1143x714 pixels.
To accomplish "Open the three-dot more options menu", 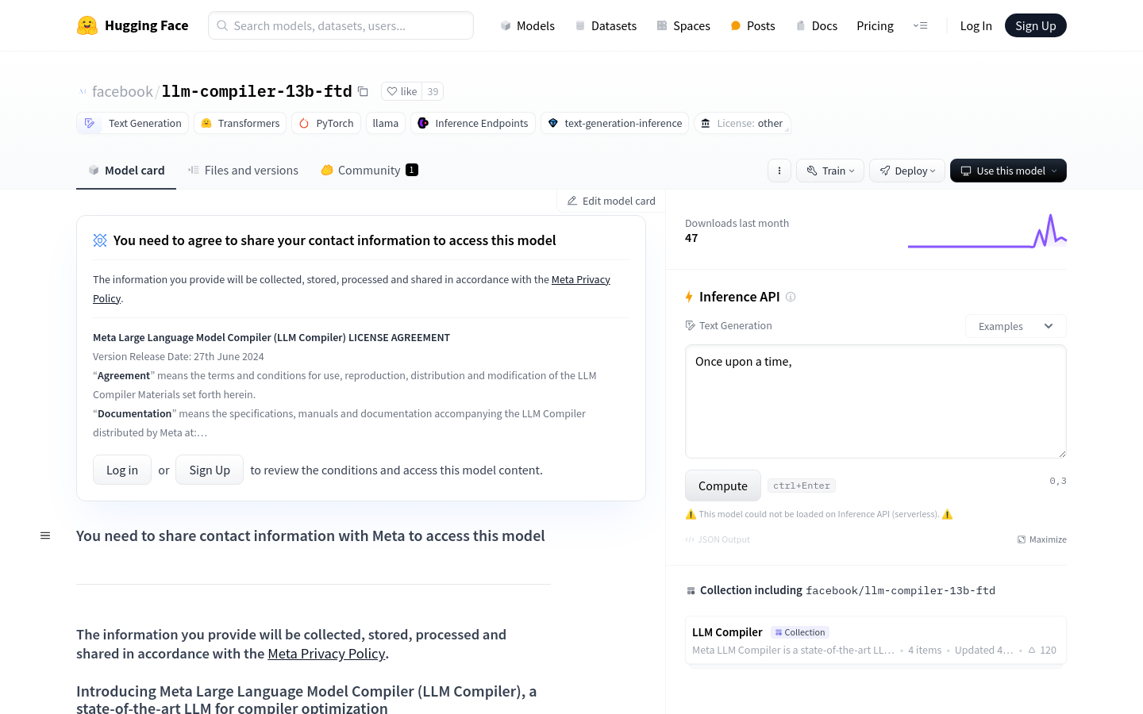I will 779,171.
